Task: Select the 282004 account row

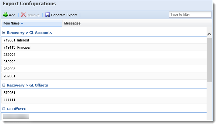Action: [x=104, y=55]
